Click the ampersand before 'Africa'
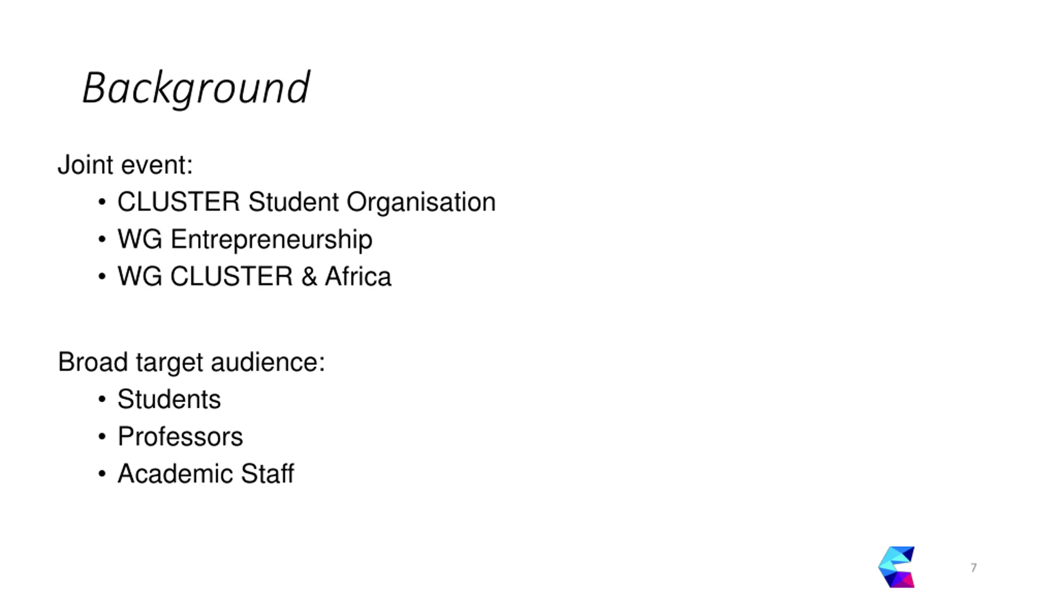The image size is (1058, 595). [309, 276]
